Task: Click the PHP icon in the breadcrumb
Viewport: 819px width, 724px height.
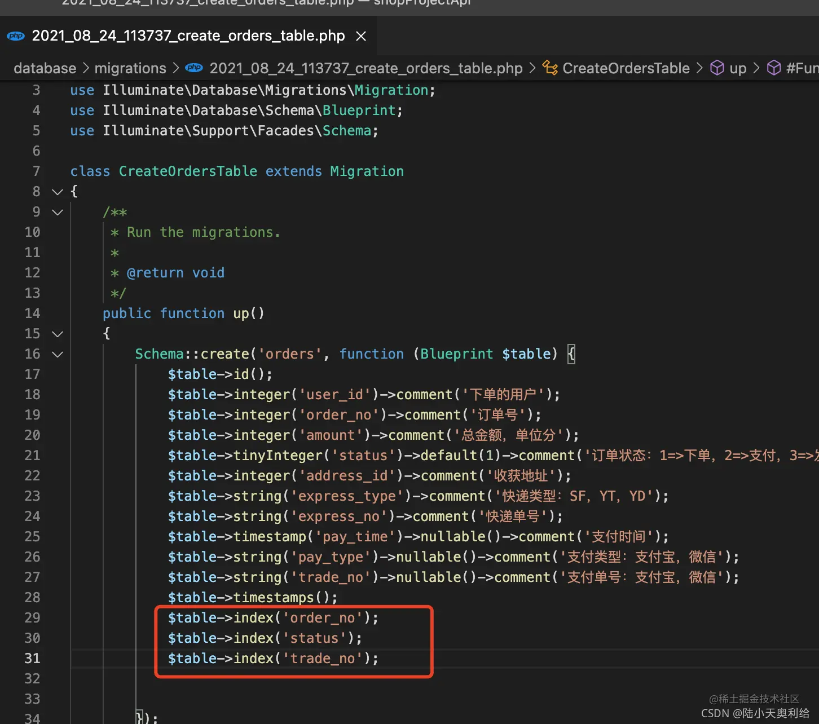Action: tap(194, 68)
